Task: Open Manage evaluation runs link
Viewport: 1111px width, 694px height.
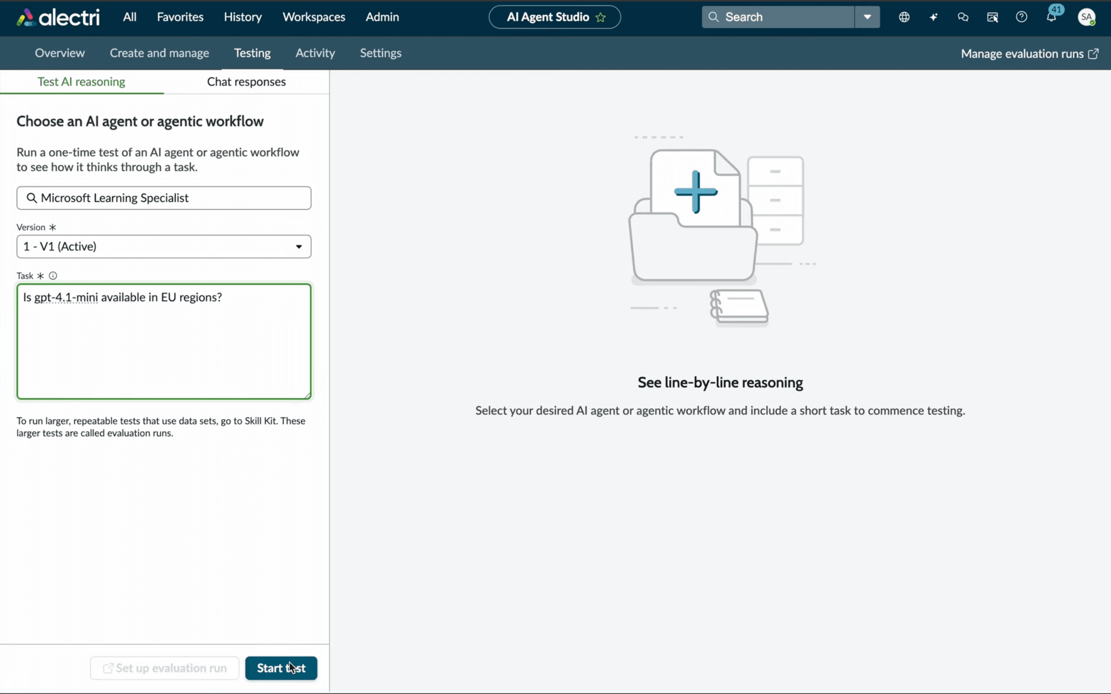Action: coord(1029,53)
